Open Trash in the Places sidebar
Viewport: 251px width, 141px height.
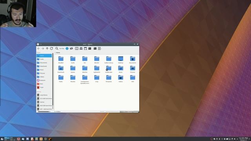44,87
